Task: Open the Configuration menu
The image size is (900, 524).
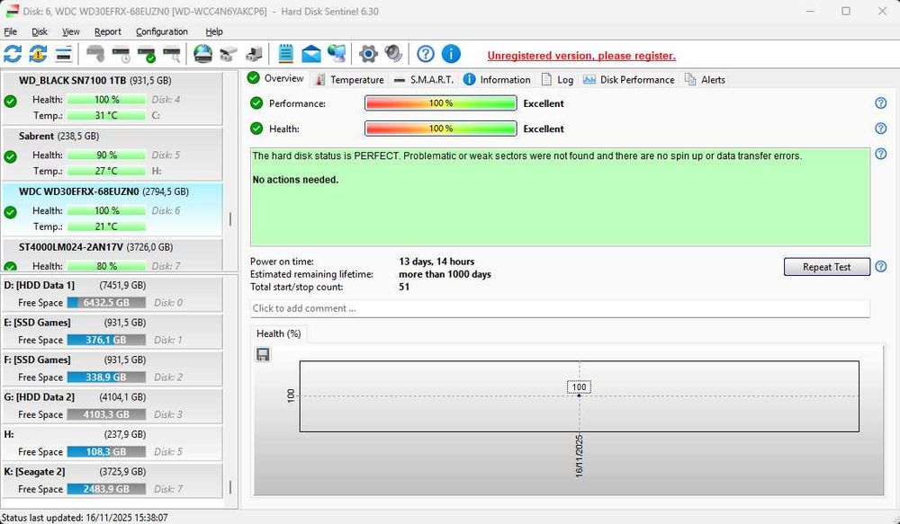Action: click(162, 31)
